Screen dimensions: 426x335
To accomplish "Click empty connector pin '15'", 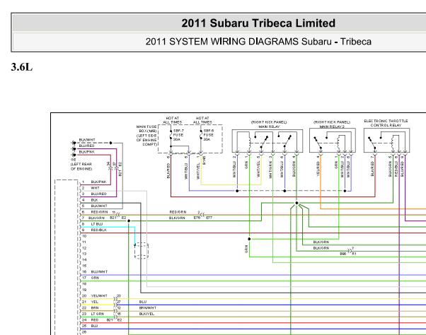I will 84,266.
